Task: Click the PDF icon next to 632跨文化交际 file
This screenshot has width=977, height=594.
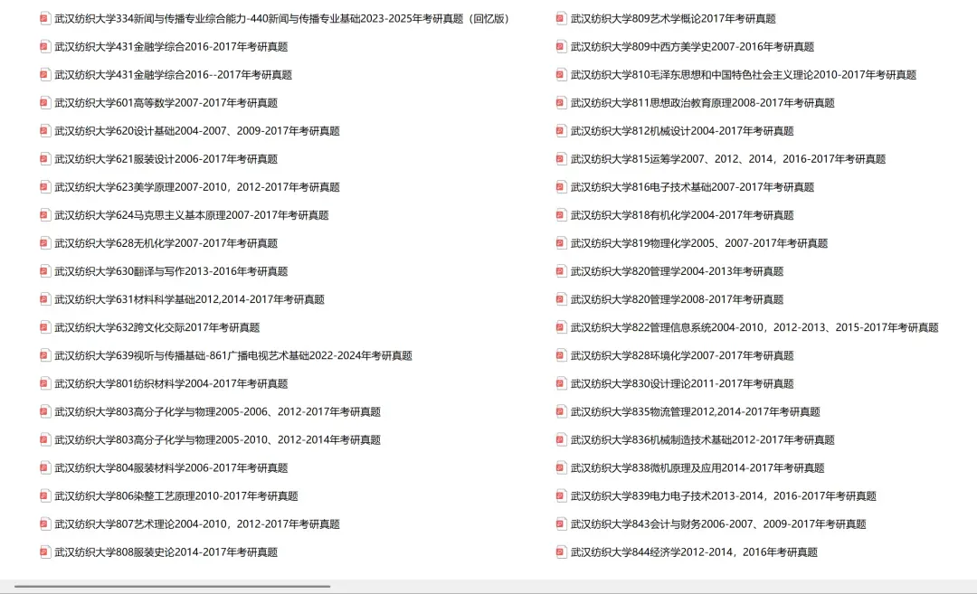Action: point(44,327)
